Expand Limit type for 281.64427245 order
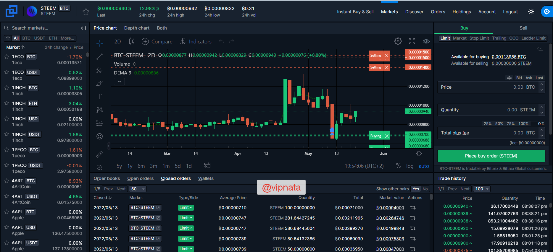The width and height of the screenshot is (553, 252). [x=186, y=218]
